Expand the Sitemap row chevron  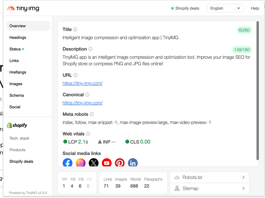pyautogui.click(x=243, y=188)
